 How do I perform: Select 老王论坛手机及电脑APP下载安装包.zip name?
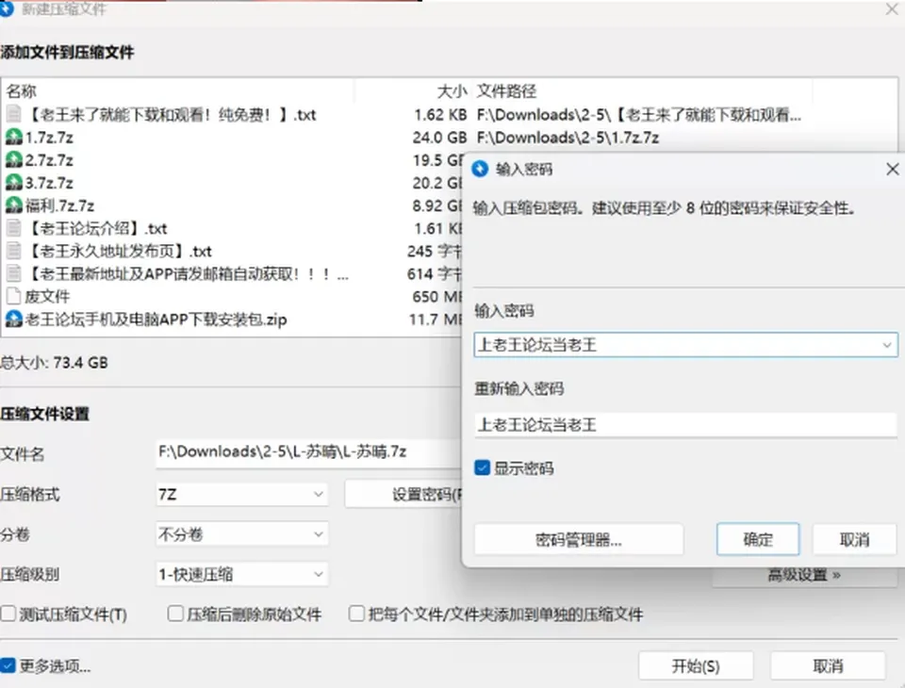point(156,319)
